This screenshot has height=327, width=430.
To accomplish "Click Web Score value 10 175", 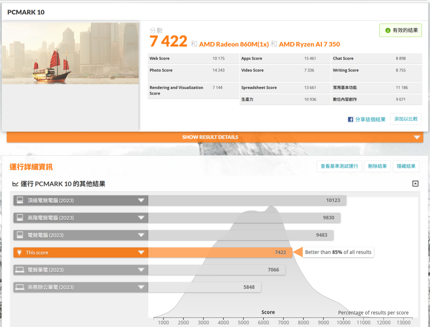I will coord(218,58).
